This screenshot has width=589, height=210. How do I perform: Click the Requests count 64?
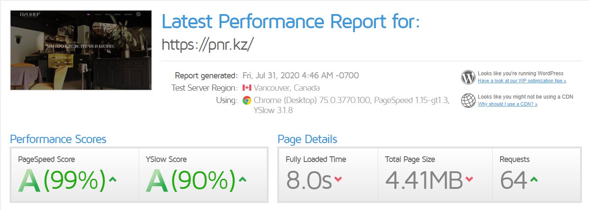514,181
